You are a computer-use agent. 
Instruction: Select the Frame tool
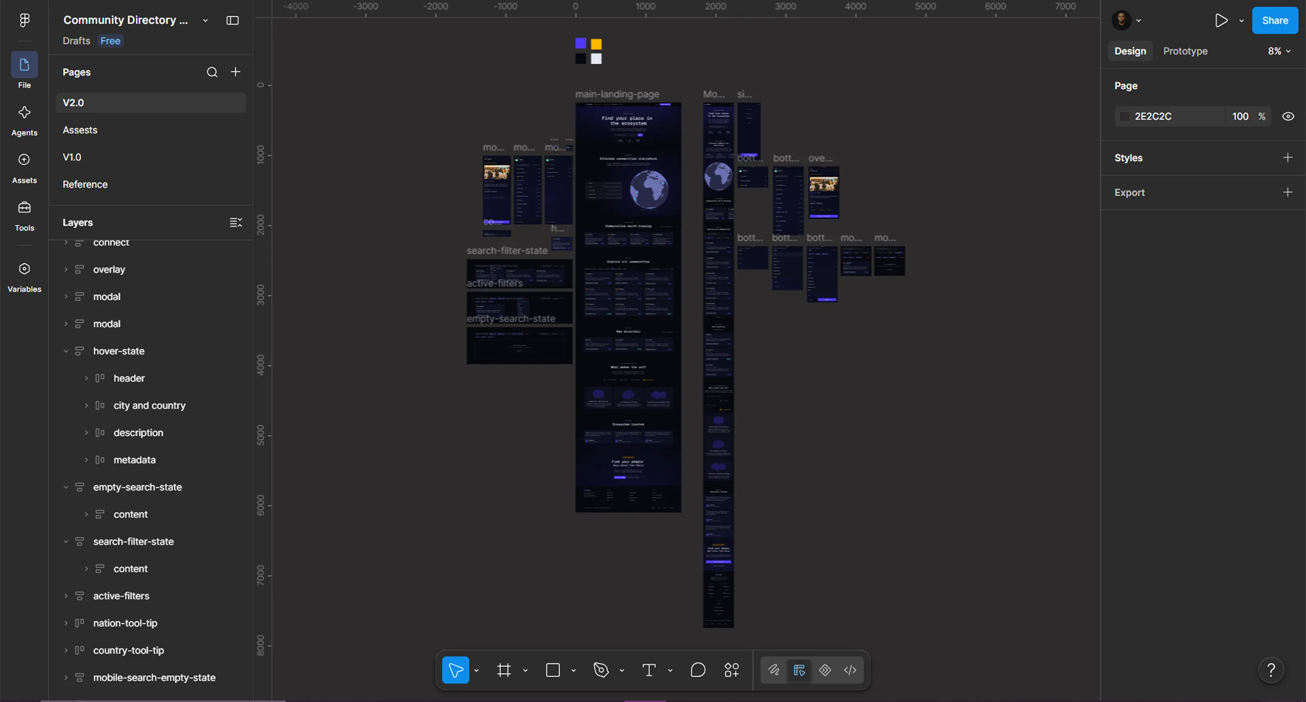[504, 670]
